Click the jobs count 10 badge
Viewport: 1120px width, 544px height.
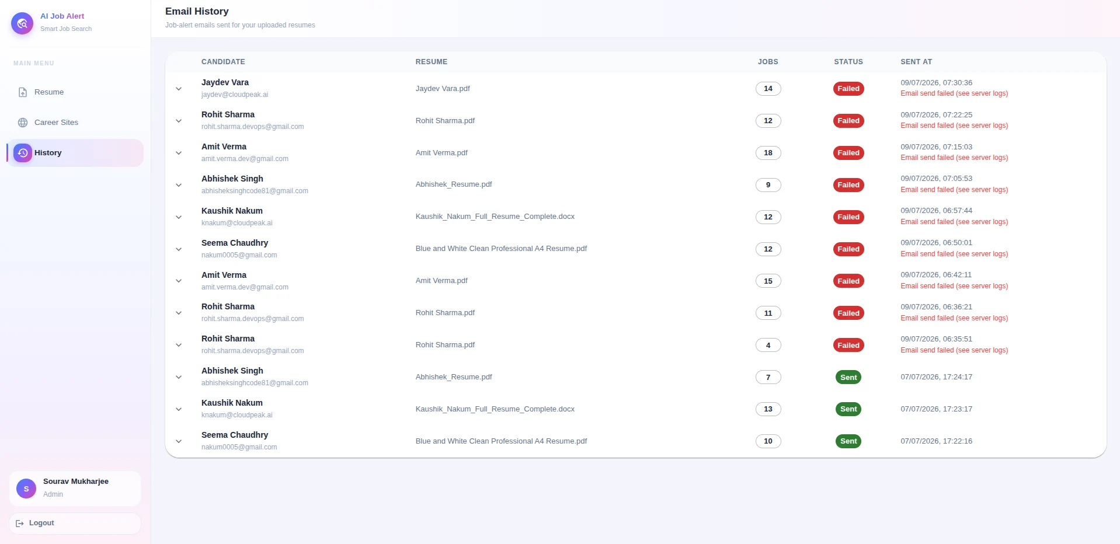768,441
